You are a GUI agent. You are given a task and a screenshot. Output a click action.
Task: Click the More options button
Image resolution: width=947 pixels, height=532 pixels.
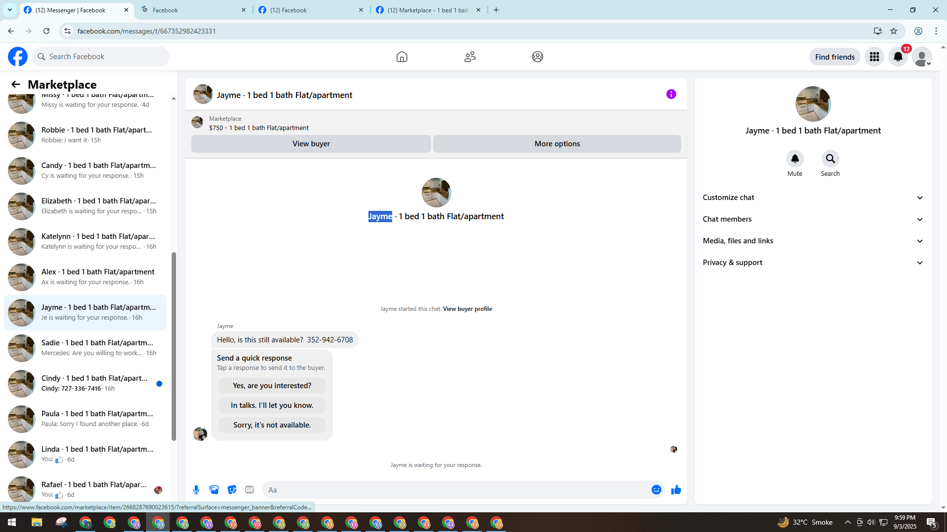(x=557, y=144)
